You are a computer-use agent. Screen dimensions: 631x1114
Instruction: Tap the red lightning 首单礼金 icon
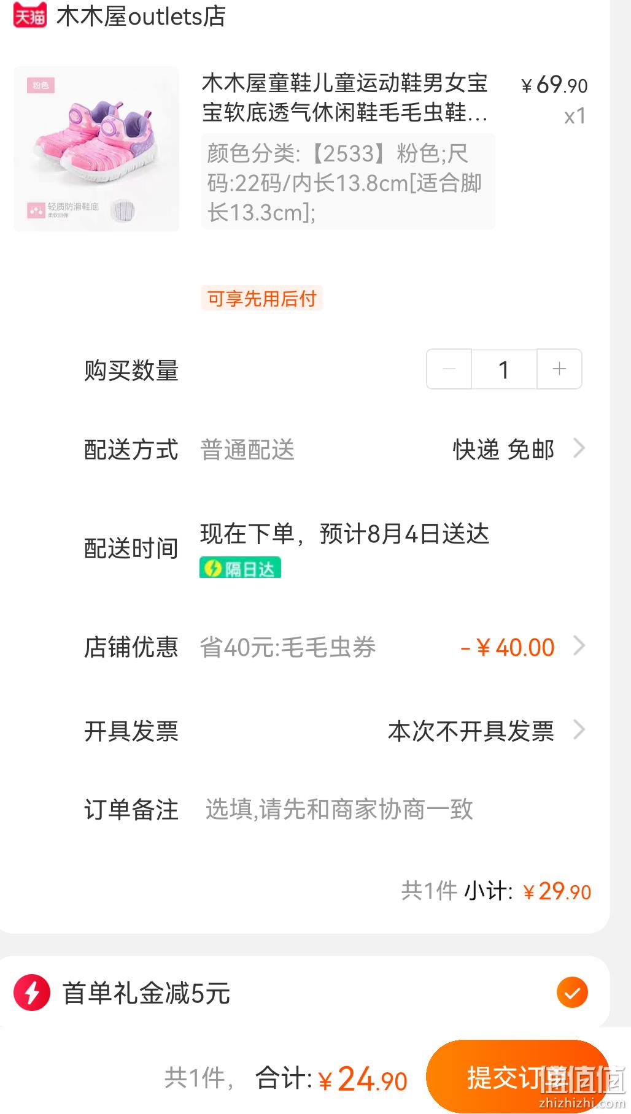(x=32, y=993)
